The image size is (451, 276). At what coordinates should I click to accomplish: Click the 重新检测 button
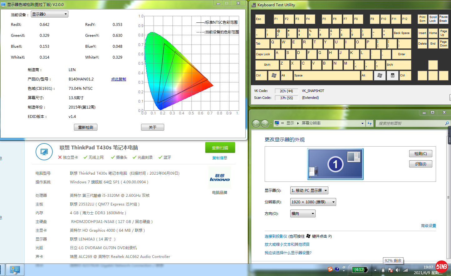tap(86, 127)
